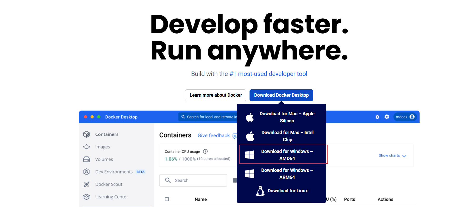This screenshot has width=463, height=207.
Task: Click Learn more about Docker button
Action: (216, 95)
